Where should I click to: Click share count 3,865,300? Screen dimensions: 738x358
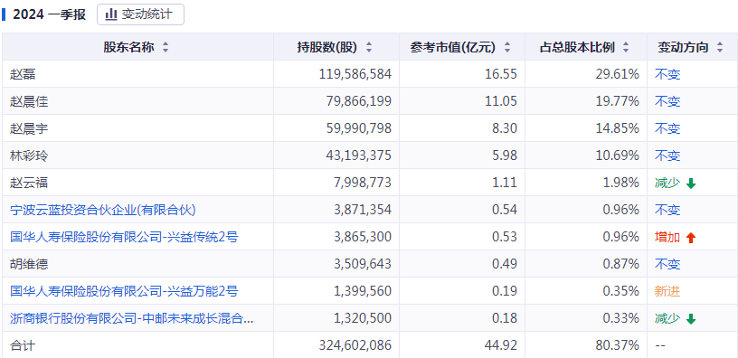(363, 237)
